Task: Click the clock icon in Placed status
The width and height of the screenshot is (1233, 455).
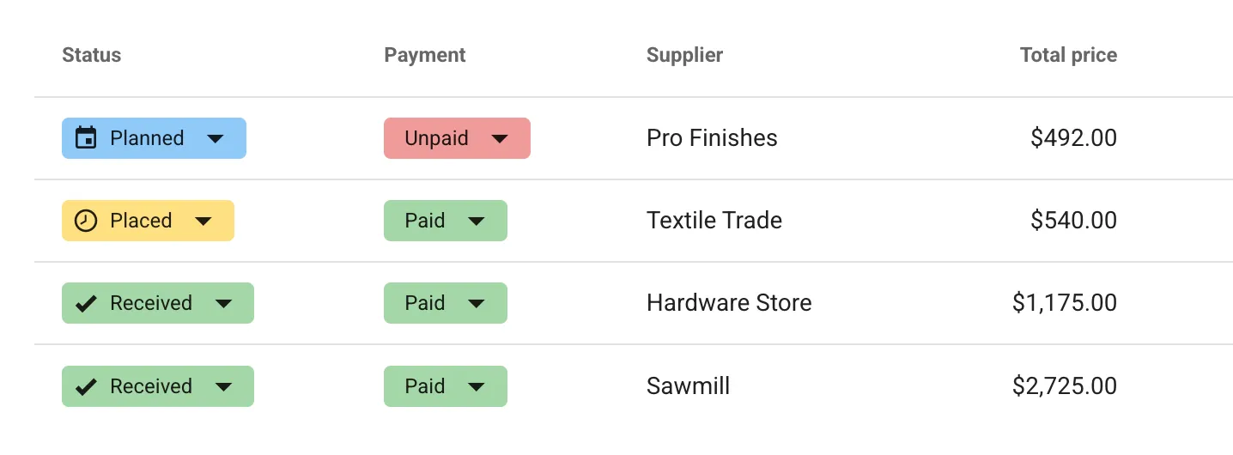Action: click(86, 221)
